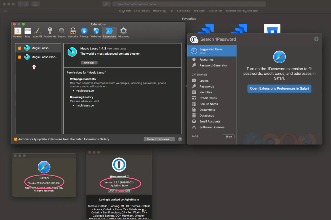Open the 1Password vault switcher icon
This screenshot has width=331, height=220.
pyautogui.click(x=194, y=40)
